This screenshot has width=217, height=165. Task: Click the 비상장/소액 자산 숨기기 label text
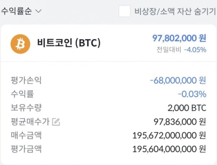click(176, 11)
